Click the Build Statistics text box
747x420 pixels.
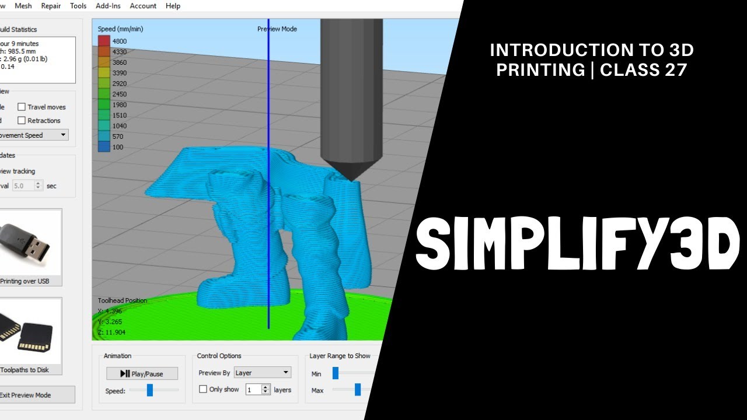pos(37,60)
